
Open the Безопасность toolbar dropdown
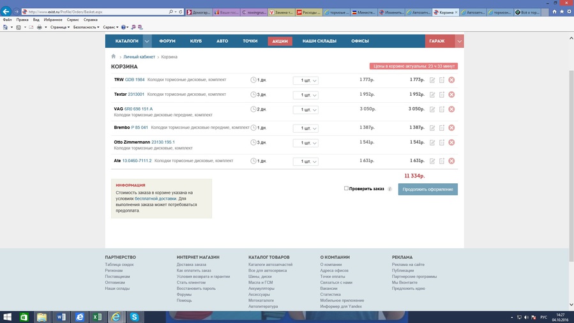(x=86, y=27)
